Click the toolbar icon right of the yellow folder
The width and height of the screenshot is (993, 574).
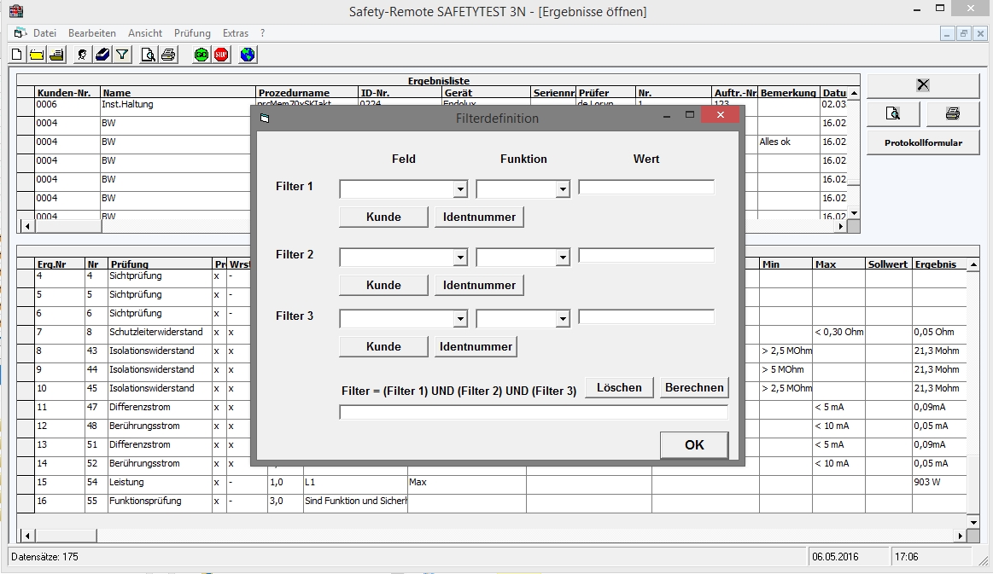point(57,55)
